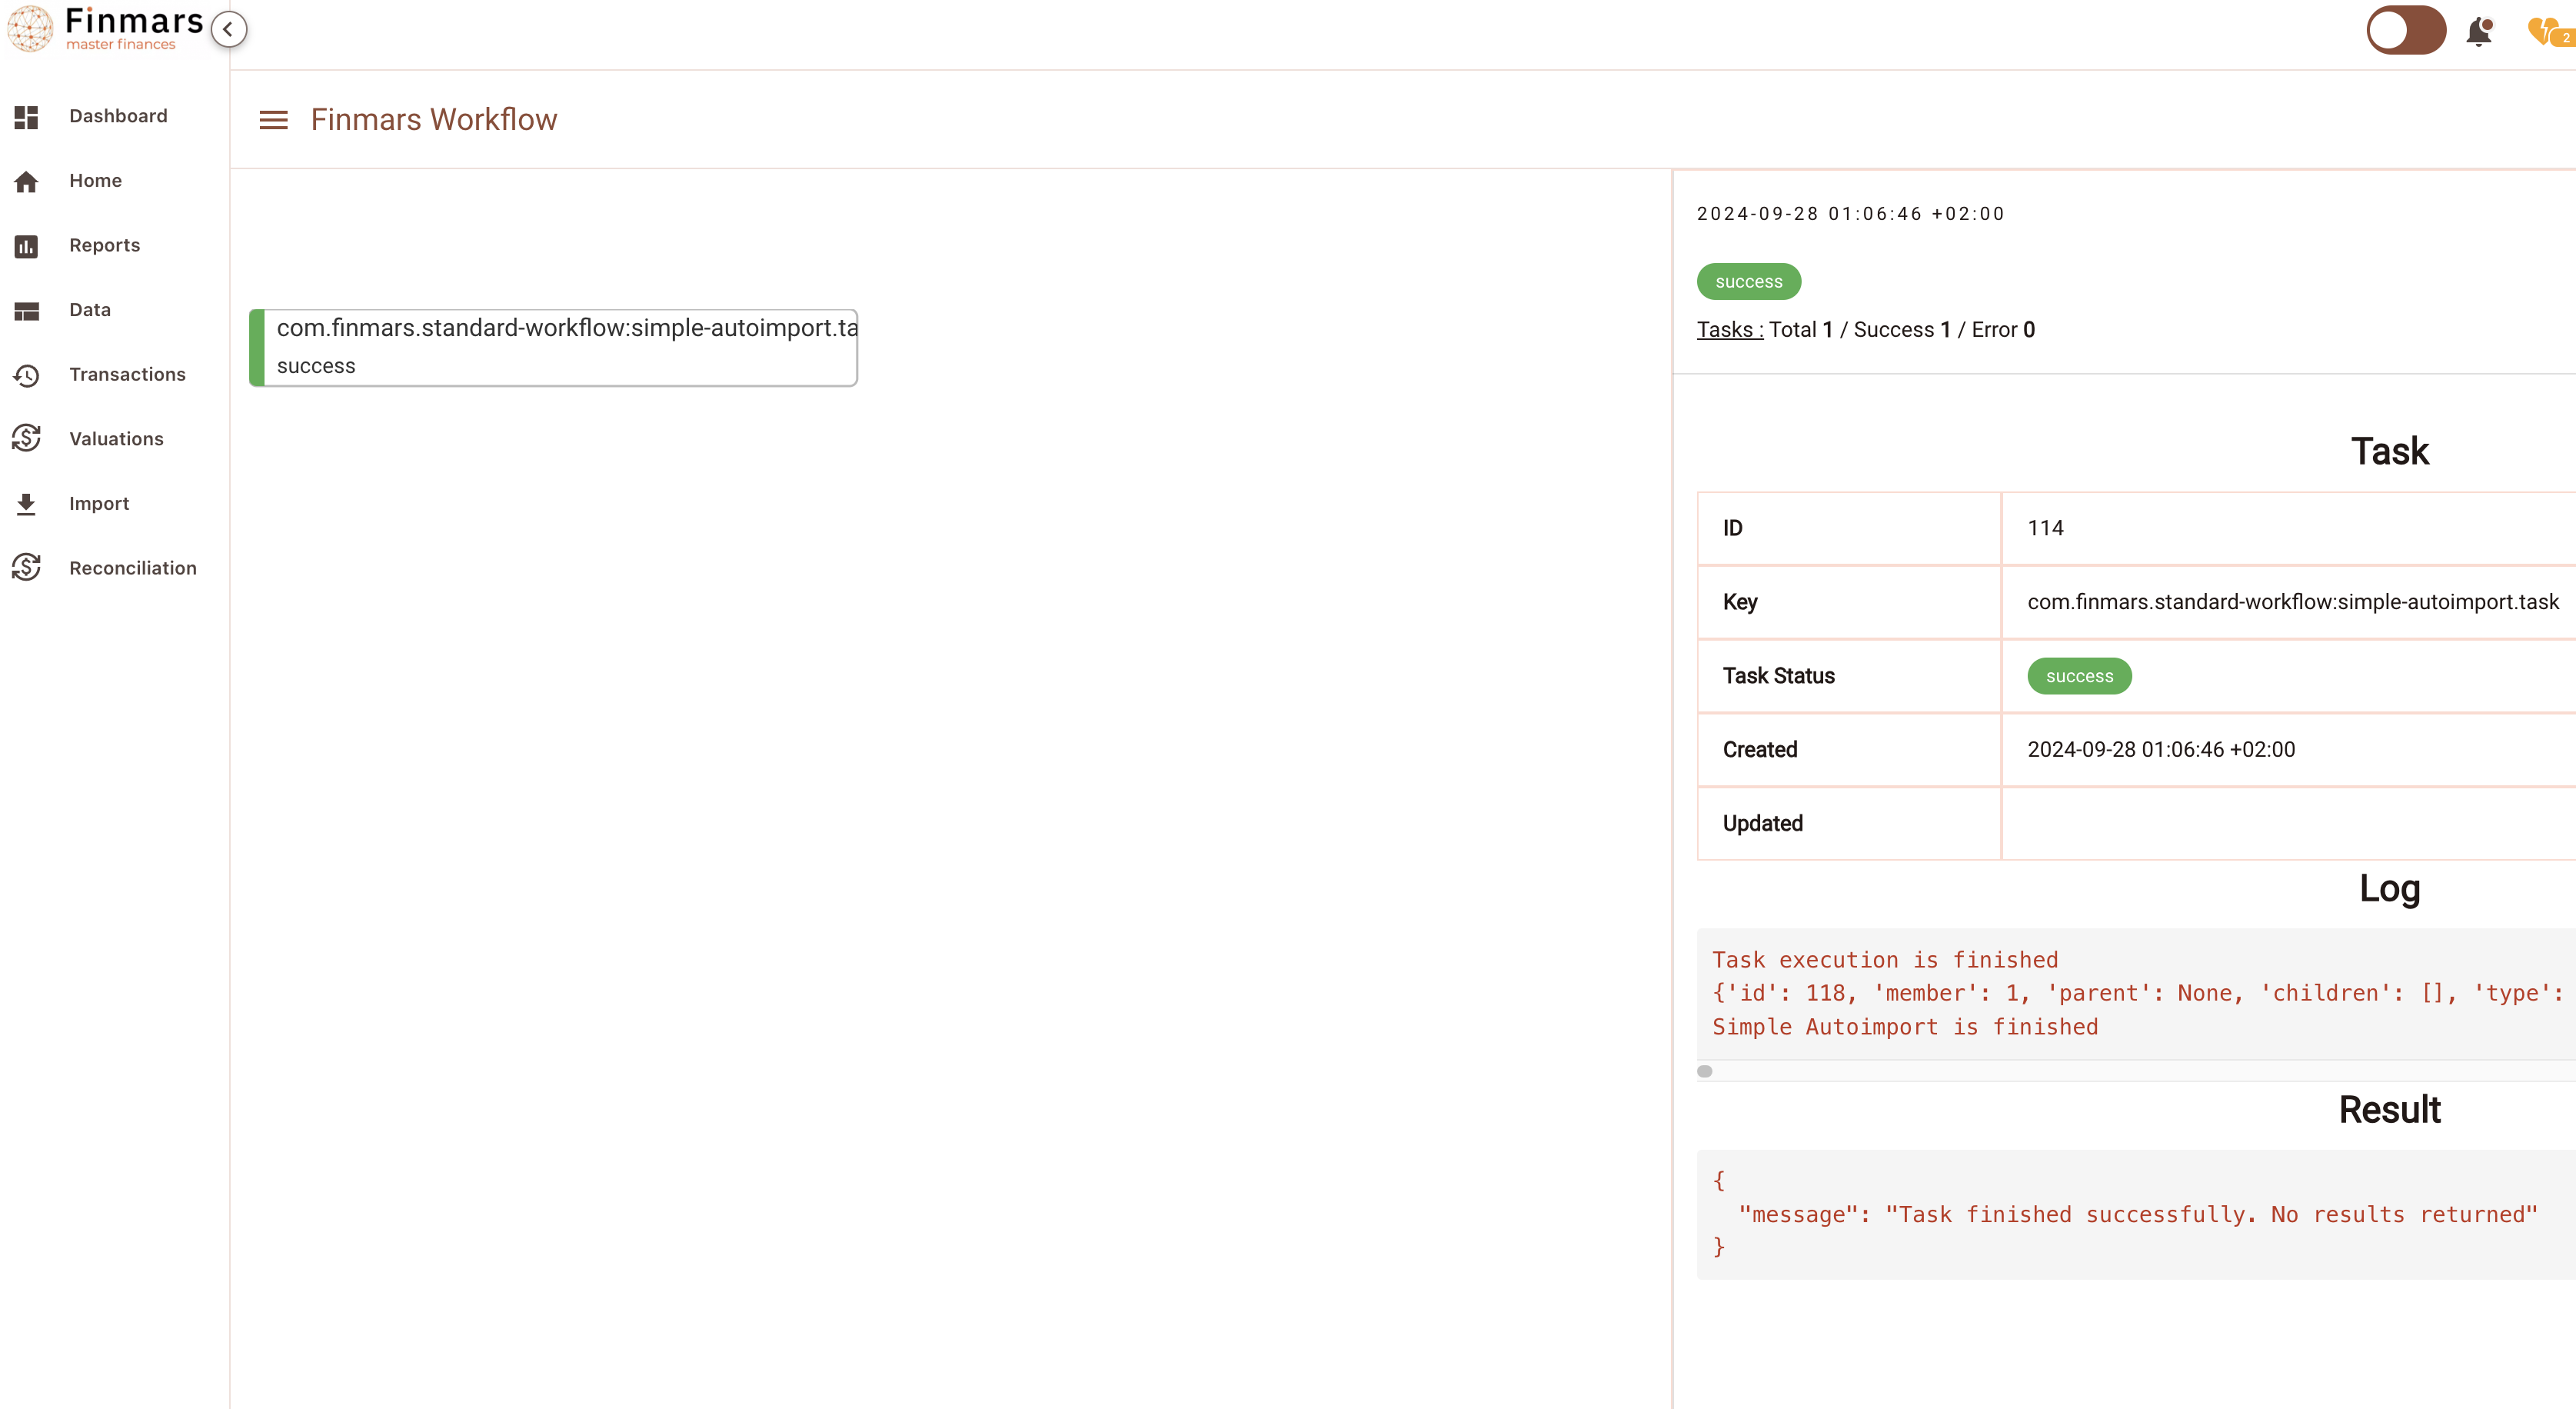Open the Dashboard icon in sidebar
Screen dimensions: 2576x1409
[26, 117]
